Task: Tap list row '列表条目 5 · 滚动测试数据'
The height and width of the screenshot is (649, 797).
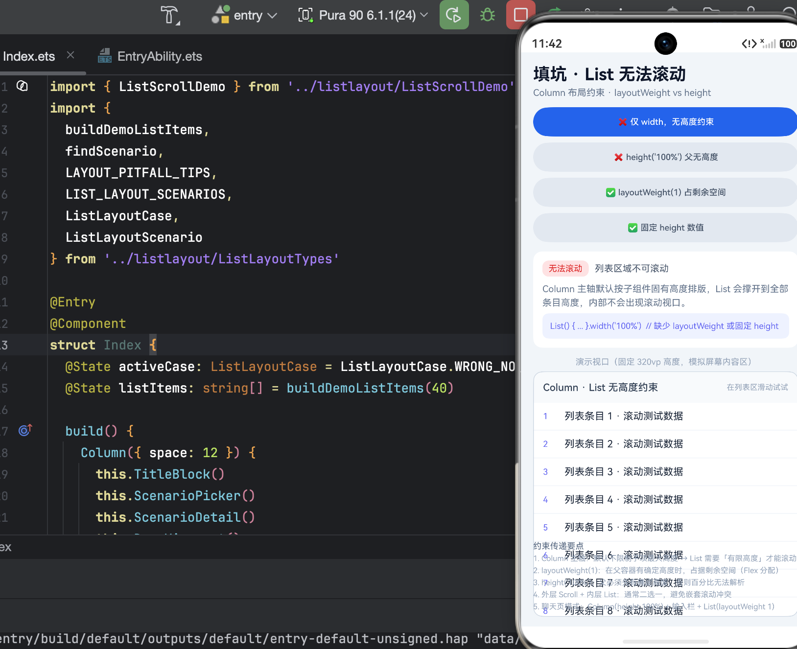Action: (665, 528)
